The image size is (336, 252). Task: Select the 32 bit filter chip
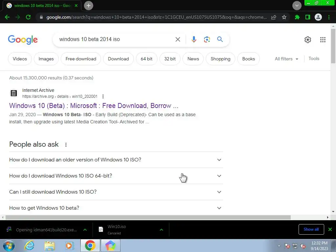pos(170,59)
